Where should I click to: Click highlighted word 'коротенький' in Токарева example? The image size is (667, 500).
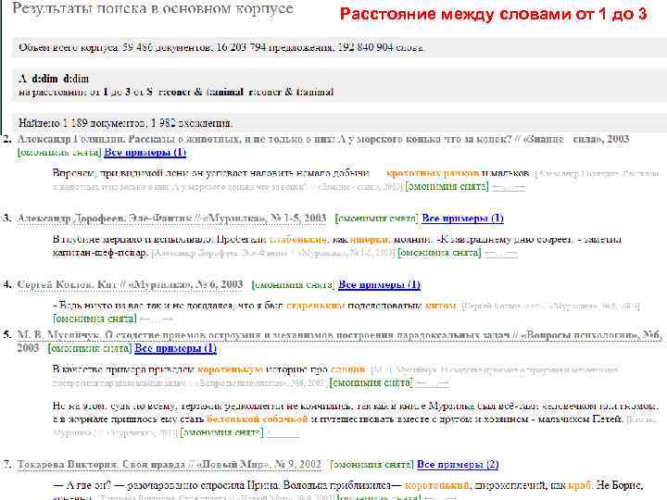pyautogui.click(x=437, y=485)
